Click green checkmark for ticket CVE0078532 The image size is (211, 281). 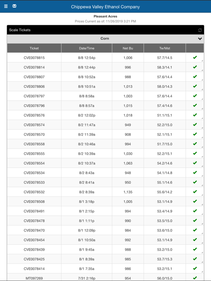[195, 192]
